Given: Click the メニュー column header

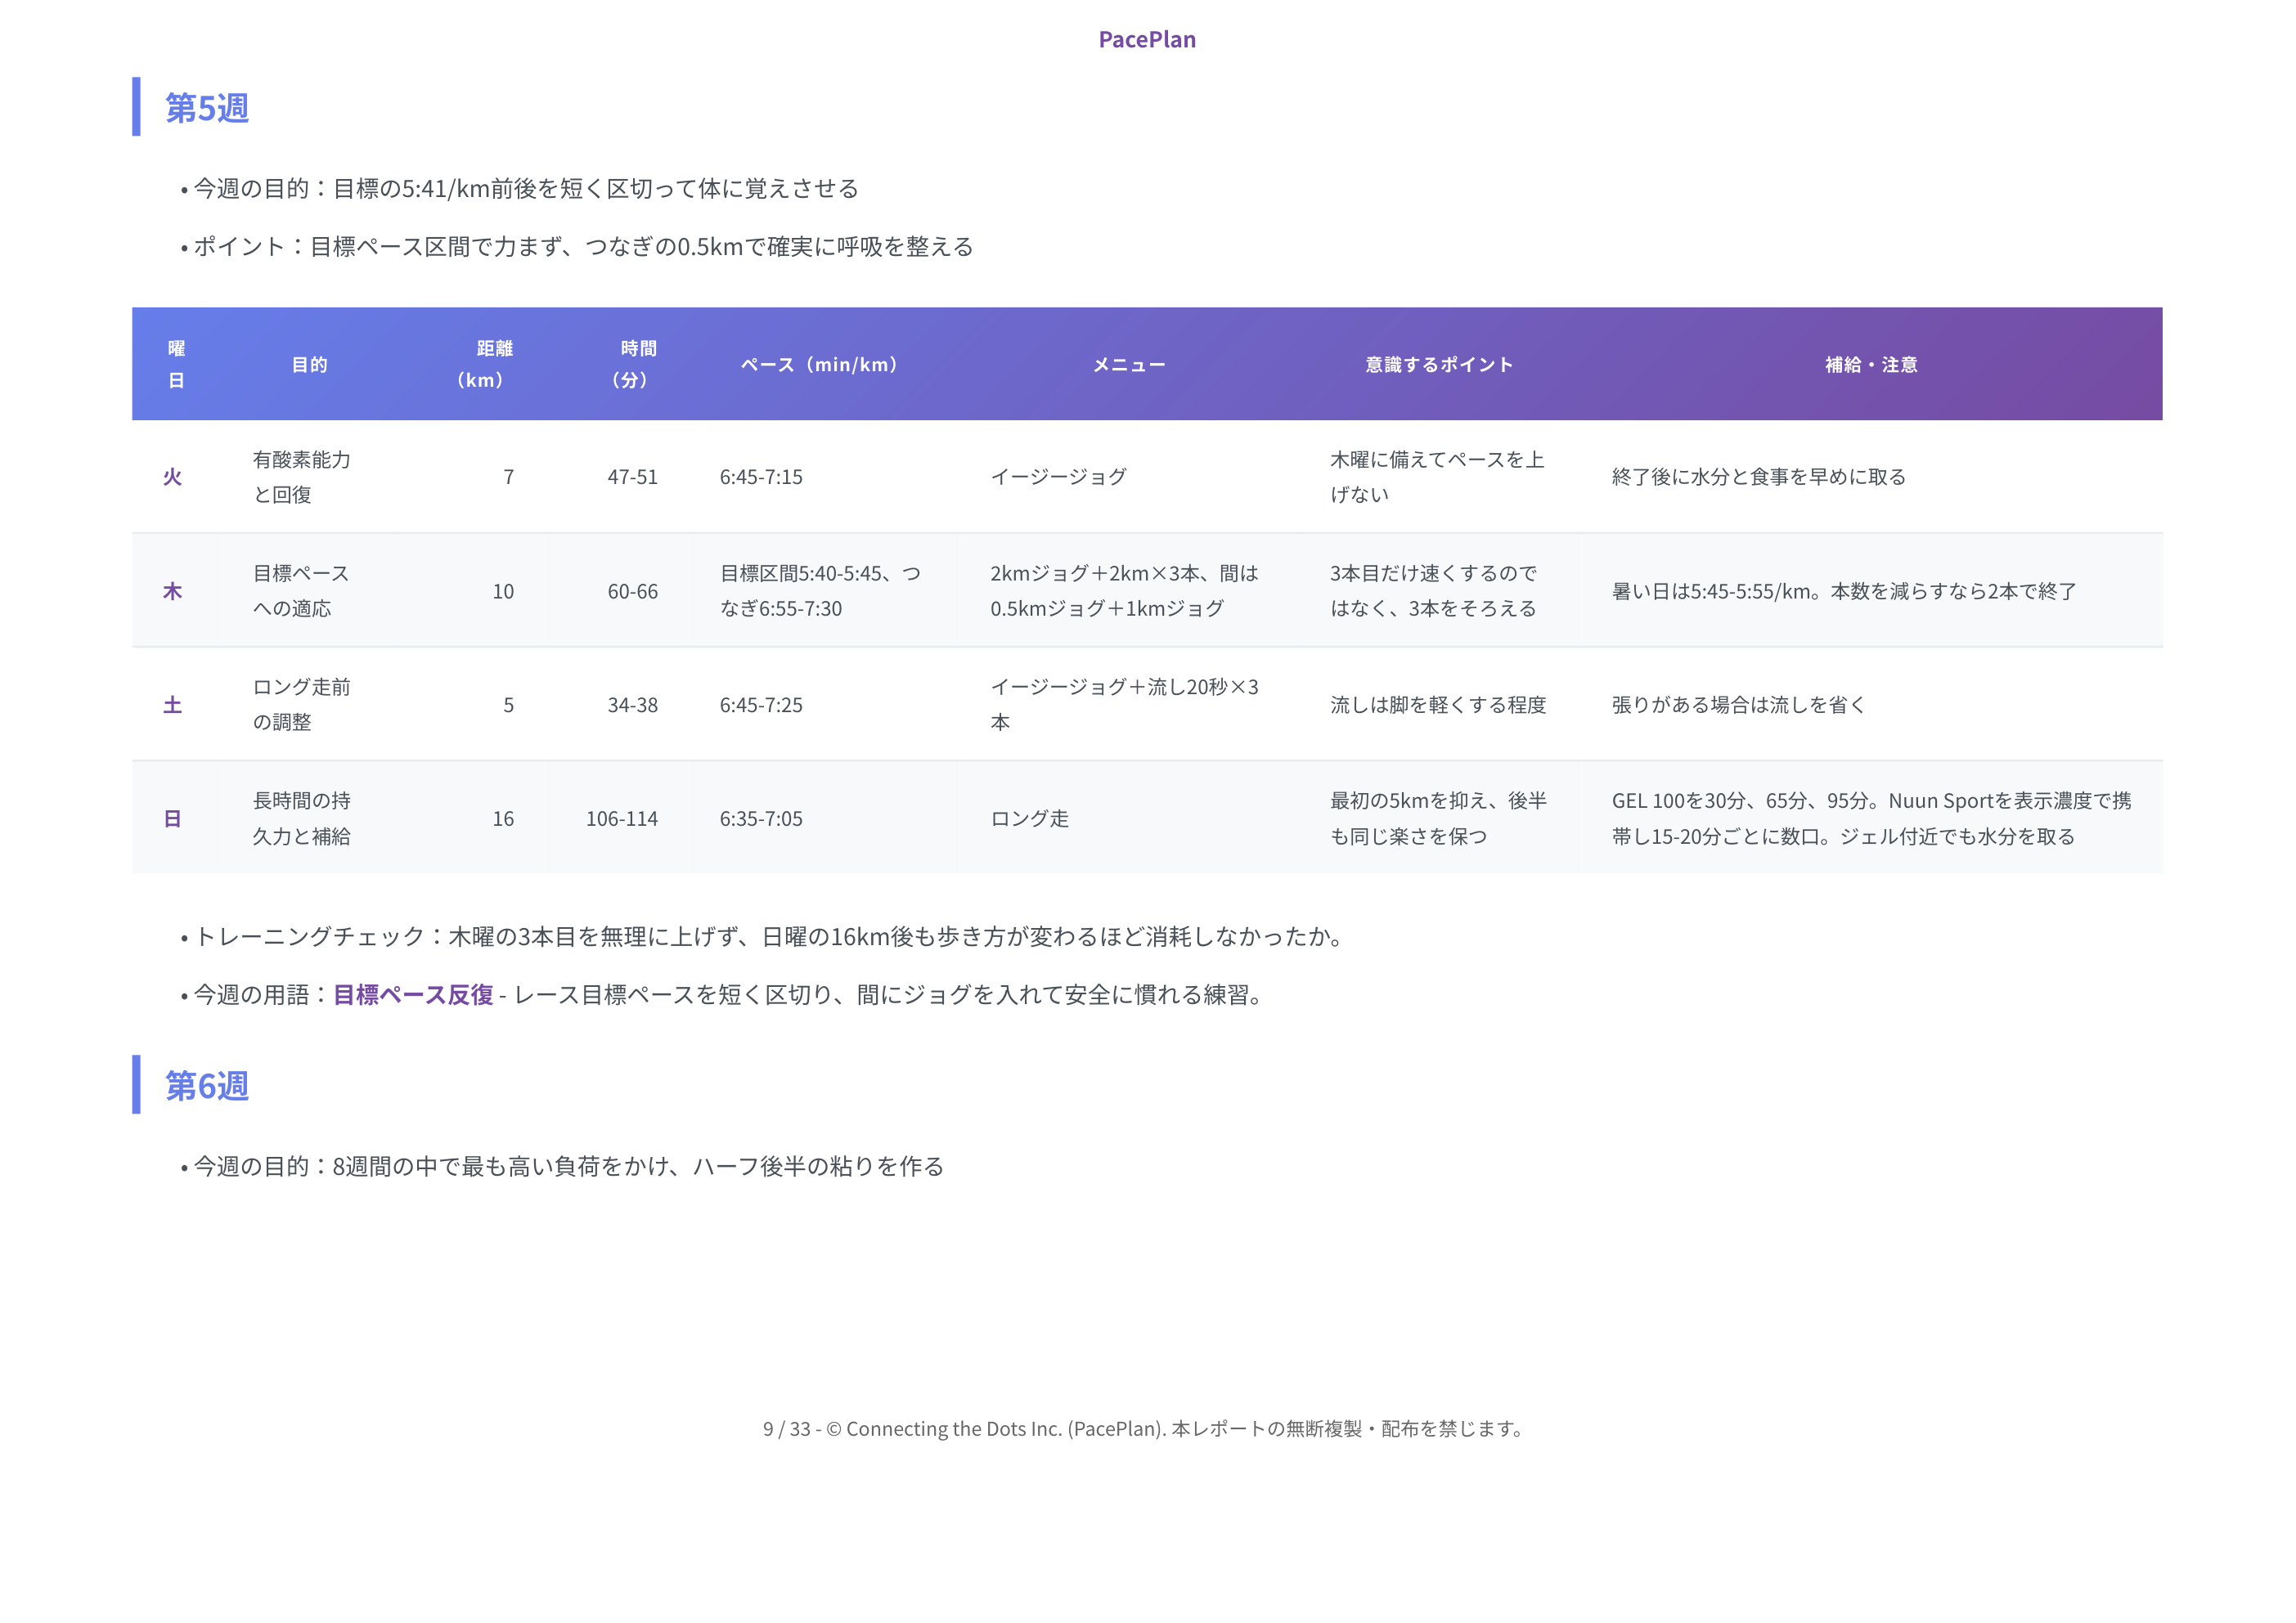Looking at the screenshot, I should click(x=1129, y=365).
